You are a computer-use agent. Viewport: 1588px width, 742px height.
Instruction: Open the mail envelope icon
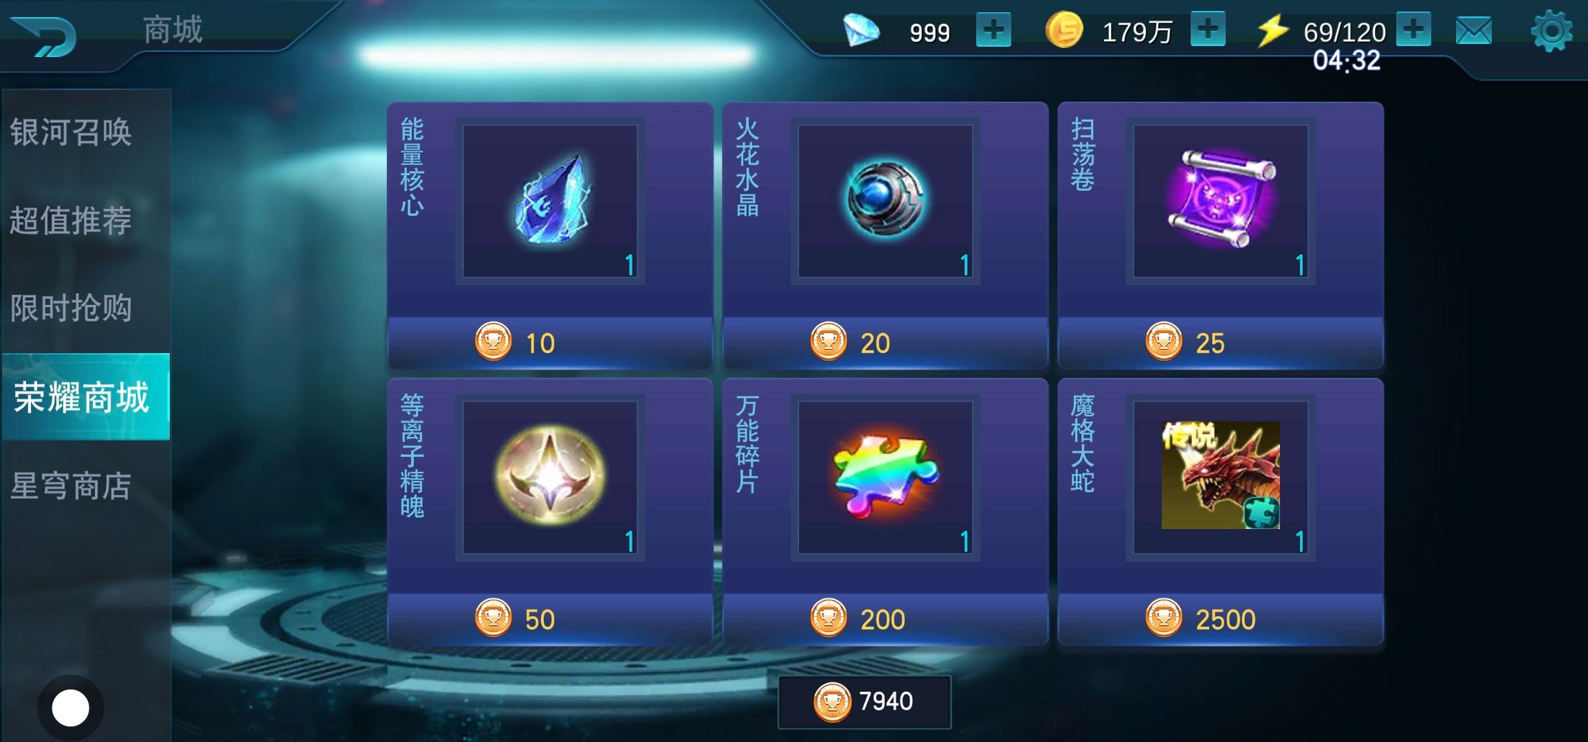(1473, 31)
